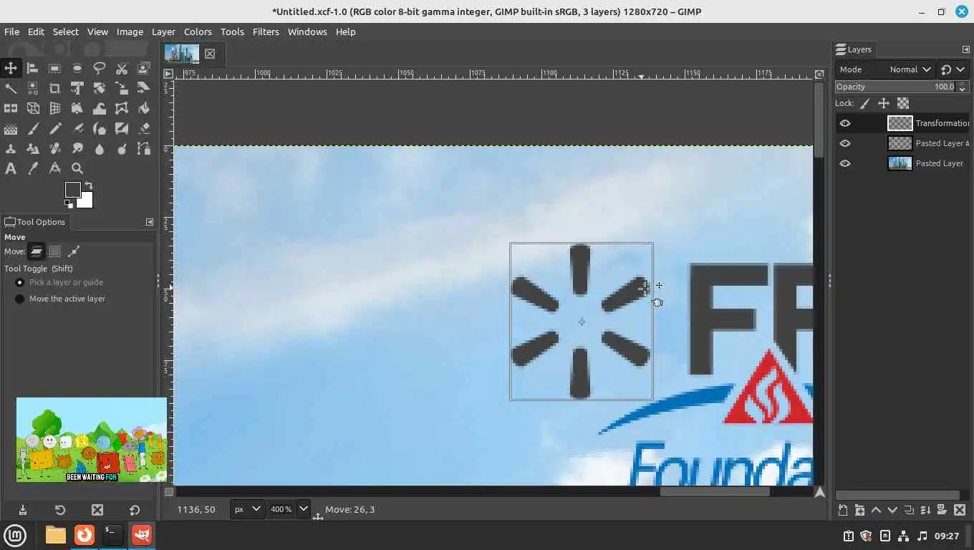The image size is (974, 550).
Task: Create a new layer button
Action: click(843, 511)
